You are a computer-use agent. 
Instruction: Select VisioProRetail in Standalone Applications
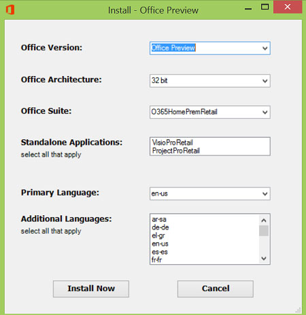pyautogui.click(x=173, y=143)
